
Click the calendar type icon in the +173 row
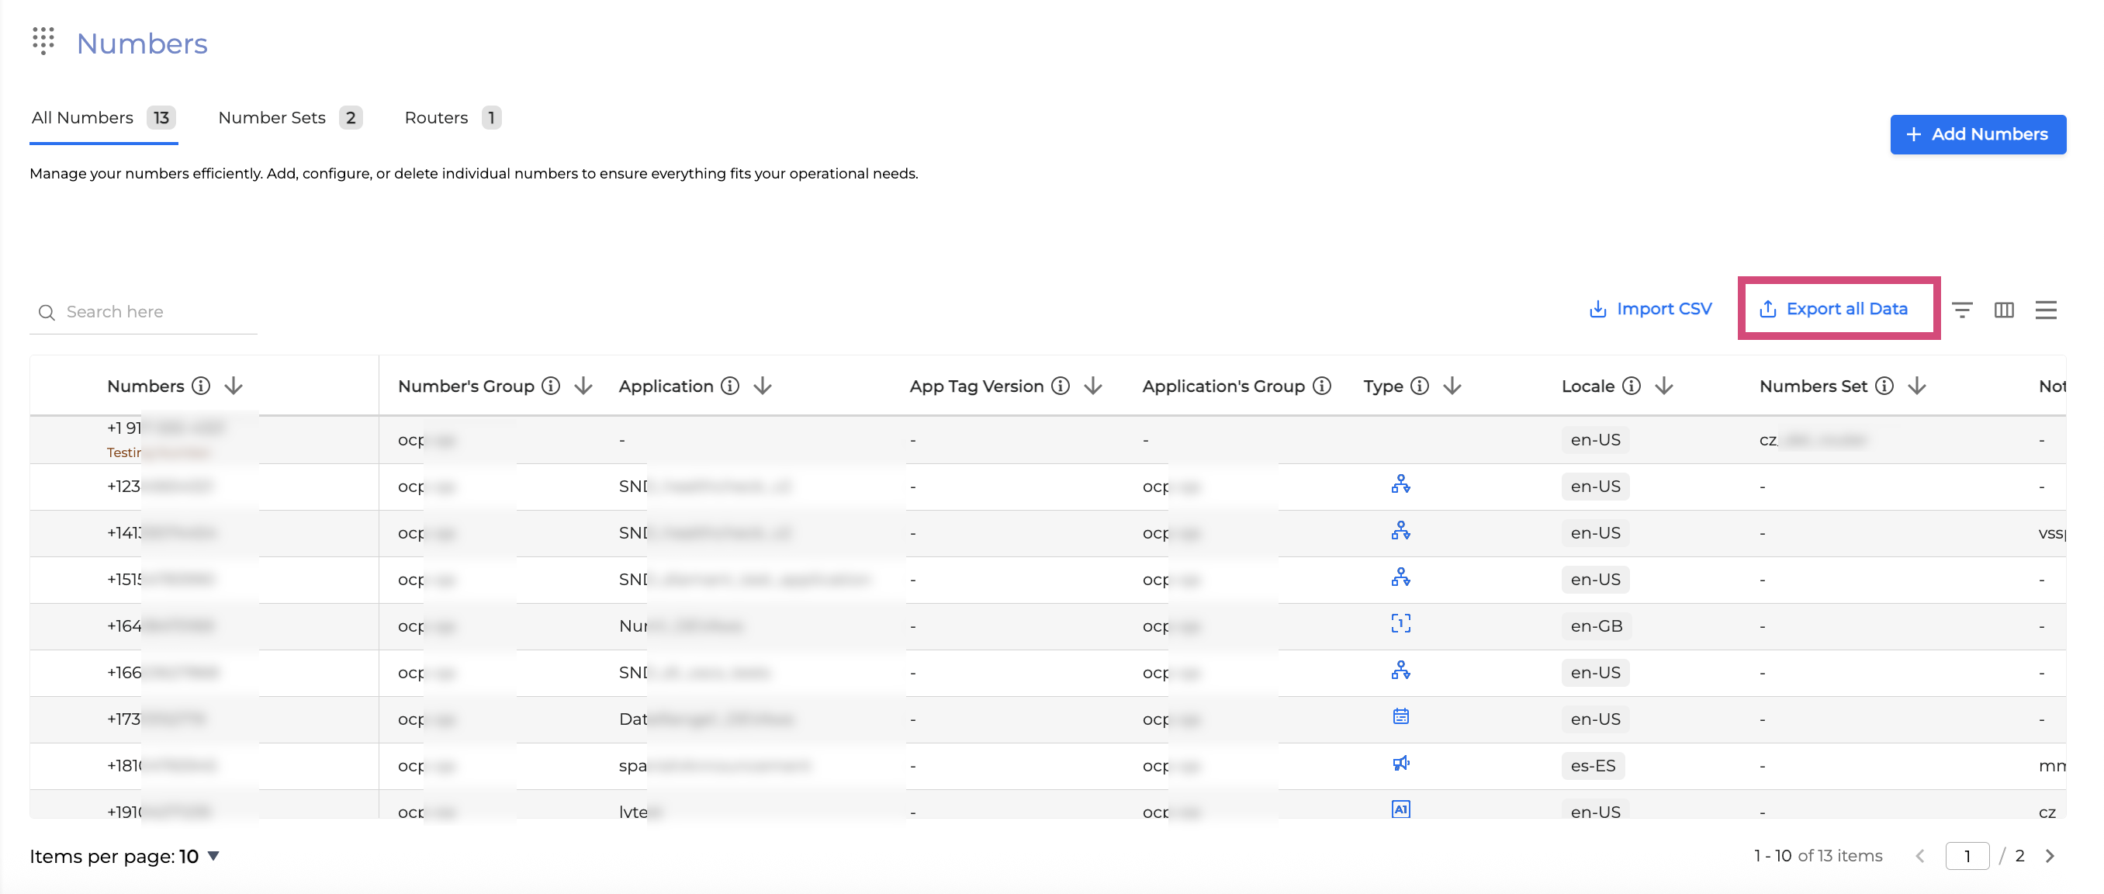tap(1401, 716)
